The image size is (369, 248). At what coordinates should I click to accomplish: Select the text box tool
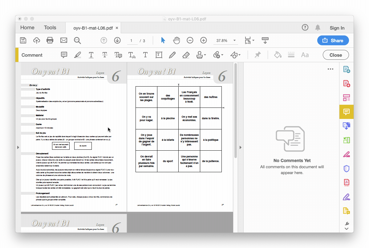(x=159, y=55)
